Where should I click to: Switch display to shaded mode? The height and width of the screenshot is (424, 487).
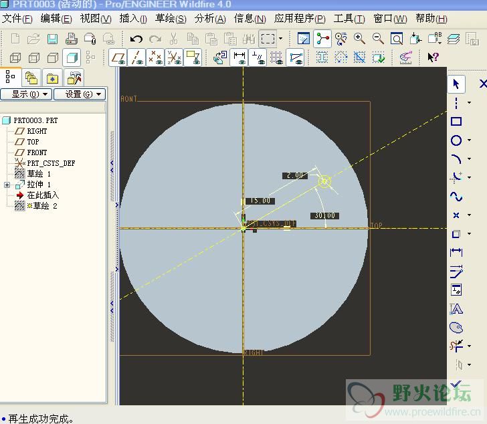pos(72,58)
